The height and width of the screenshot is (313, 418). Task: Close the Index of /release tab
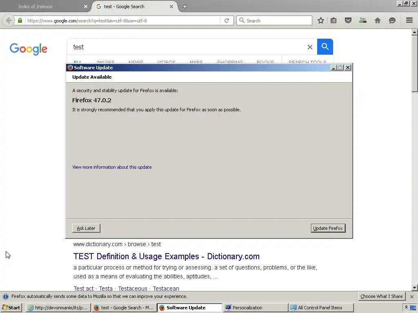[86, 7]
